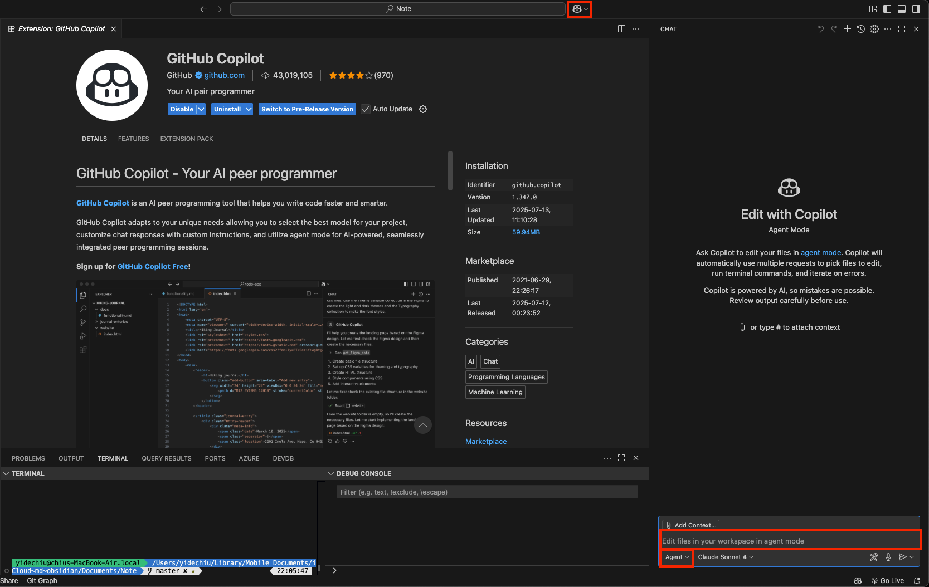
Task: Open the GitHub Copilot Free sign-up link
Action: coord(153,267)
